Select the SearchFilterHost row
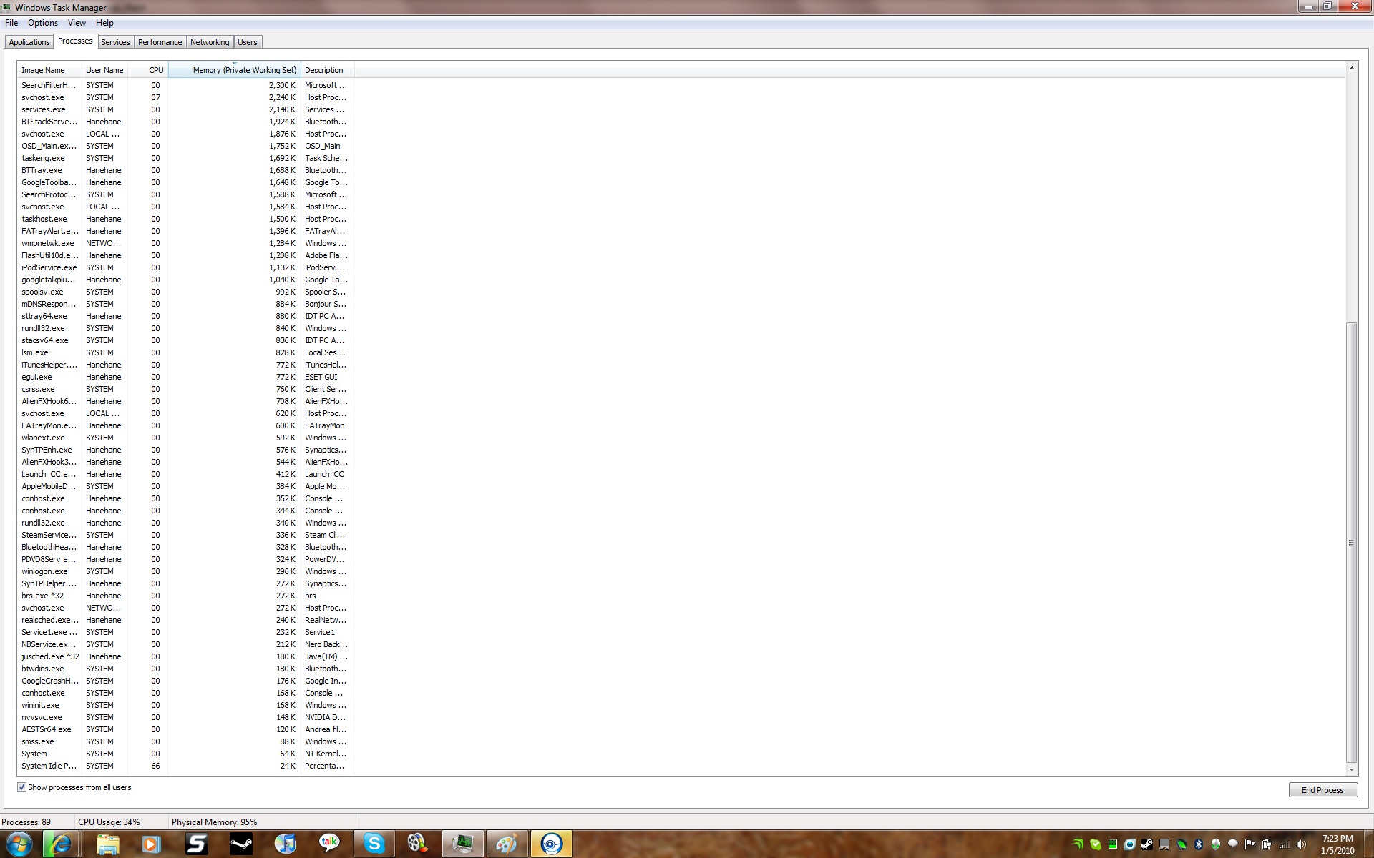This screenshot has width=1374, height=858. point(186,85)
